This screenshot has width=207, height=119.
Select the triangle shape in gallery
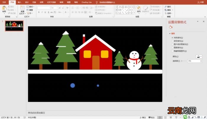120,13
